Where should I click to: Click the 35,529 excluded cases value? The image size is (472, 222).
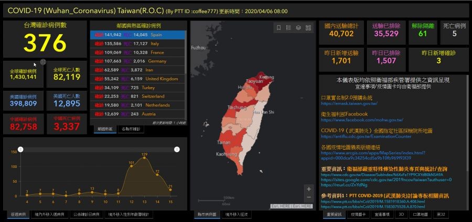click(386, 34)
